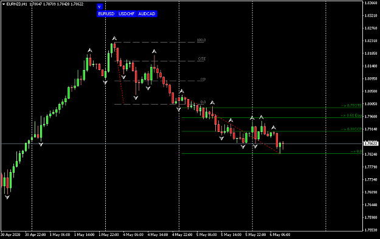The height and width of the screenshot is (239, 380).
Task: Click the 1.81850 price axis label
Action: tap(371, 54)
